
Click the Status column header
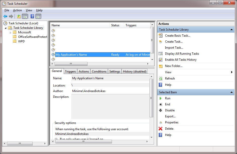coord(116,25)
